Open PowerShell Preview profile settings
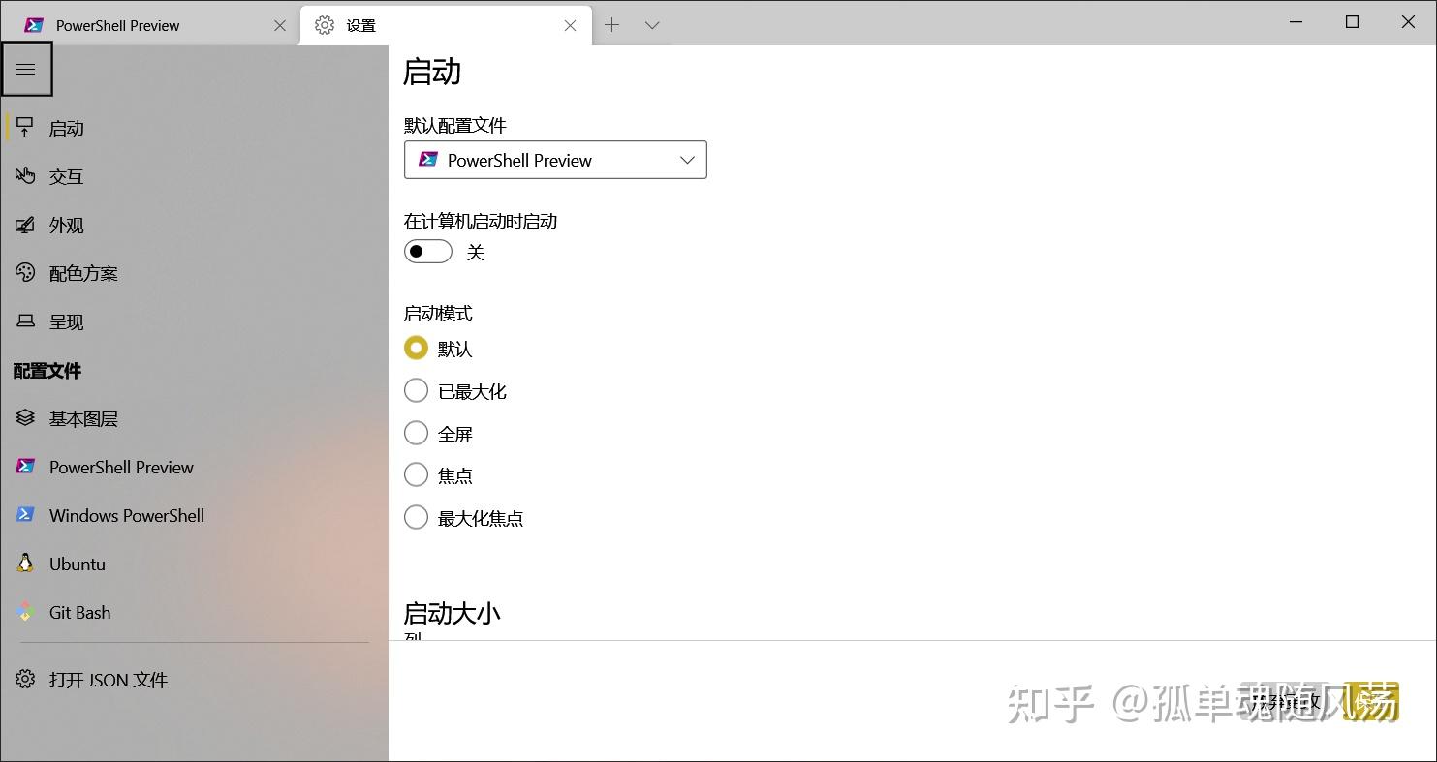 pos(194,467)
